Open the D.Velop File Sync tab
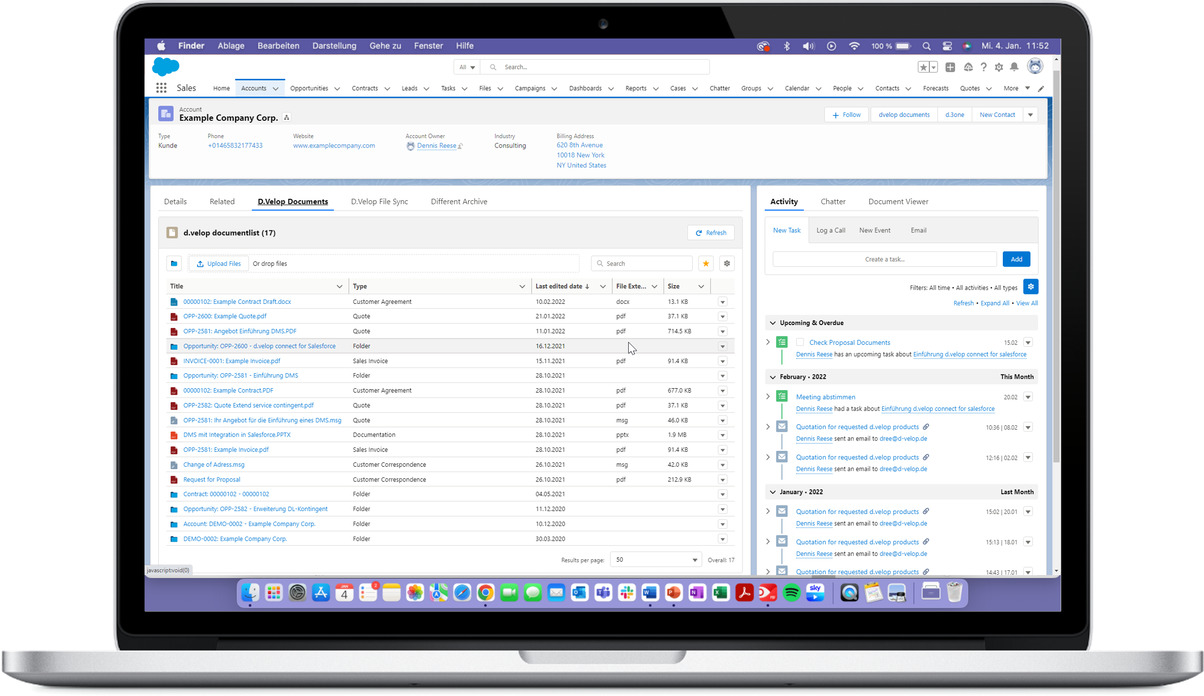1204x696 pixels. coord(379,201)
